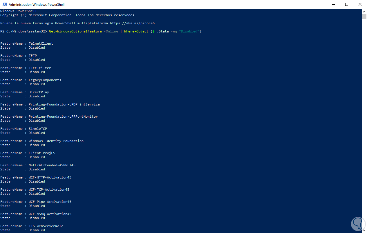The width and height of the screenshot is (367, 233).
Task: Click WCF-HTTP-Activation45 feature name
Action: [50, 177]
